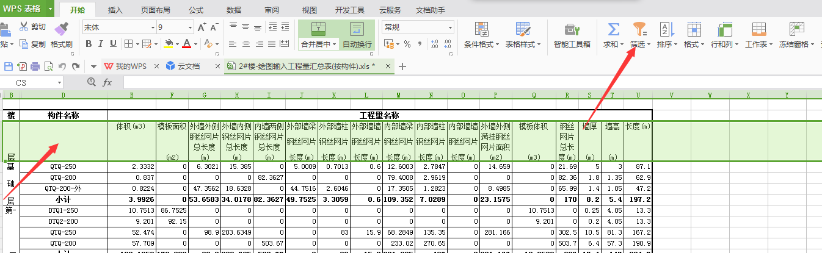Justify text on both sides
This screenshot has width=822, height=253.
[x=272, y=44]
